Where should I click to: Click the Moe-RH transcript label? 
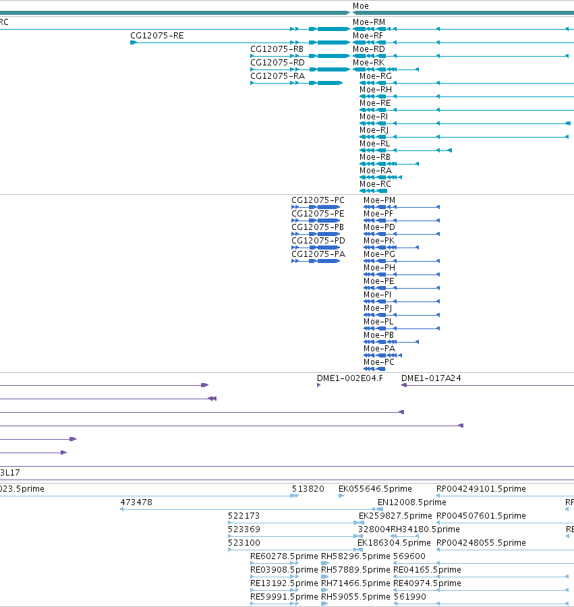(376, 90)
